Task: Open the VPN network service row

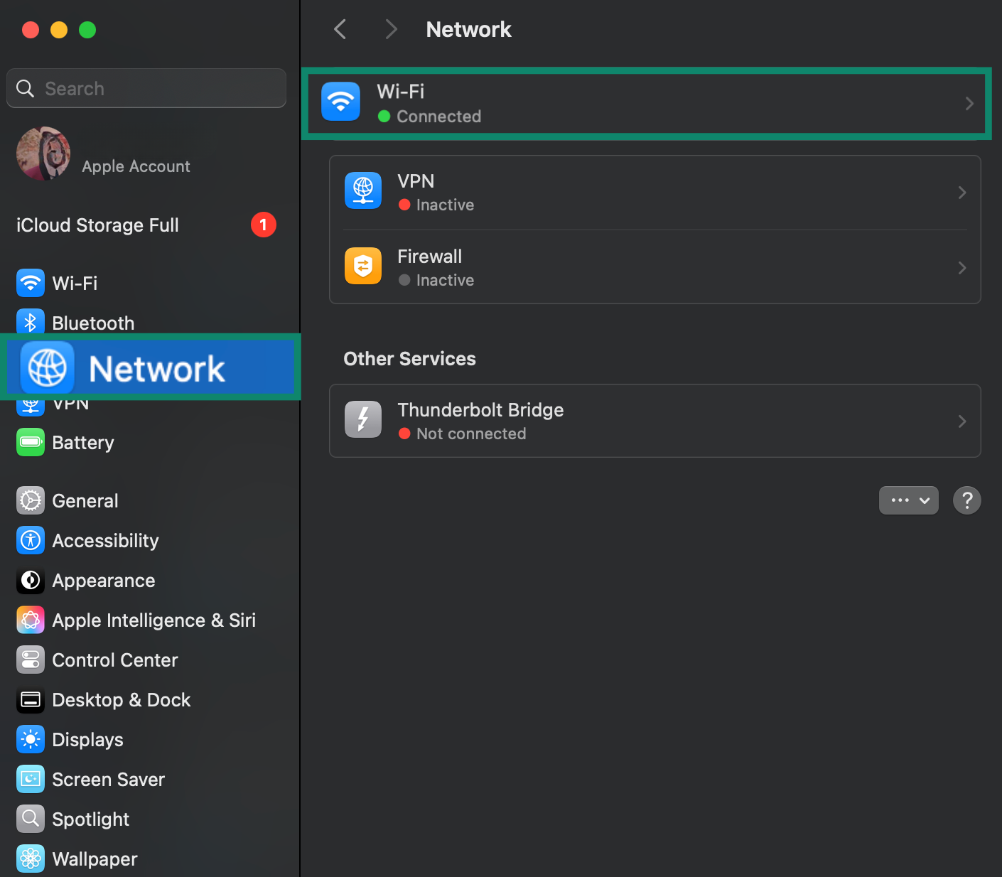Action: (x=654, y=192)
